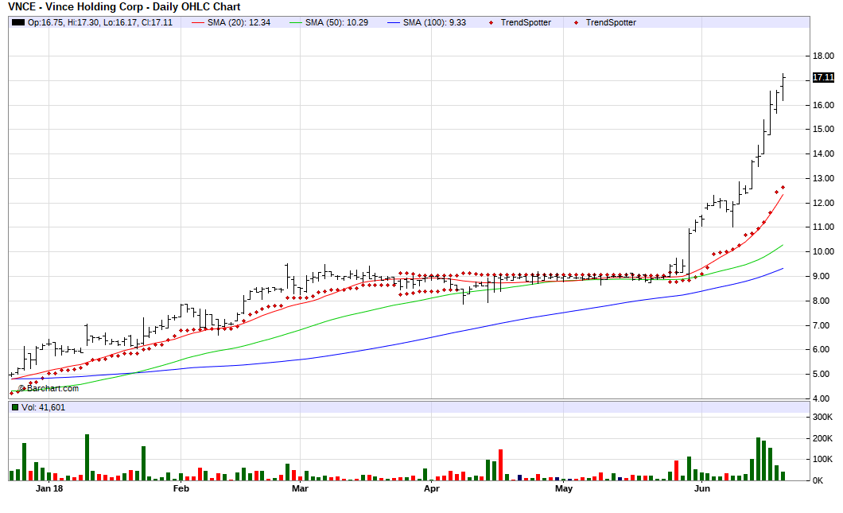Click the 4.00 price axis label
The image size is (843, 513).
[x=823, y=399]
